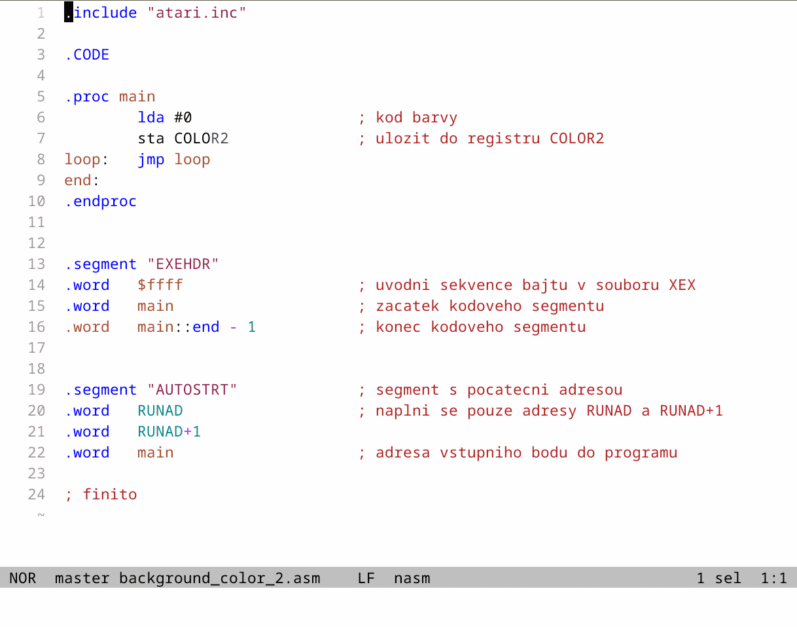Click line number 24 in the gutter
This screenshot has height=627, width=797.
click(x=37, y=494)
